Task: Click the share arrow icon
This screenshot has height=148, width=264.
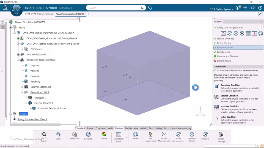Action: tap(252, 8)
